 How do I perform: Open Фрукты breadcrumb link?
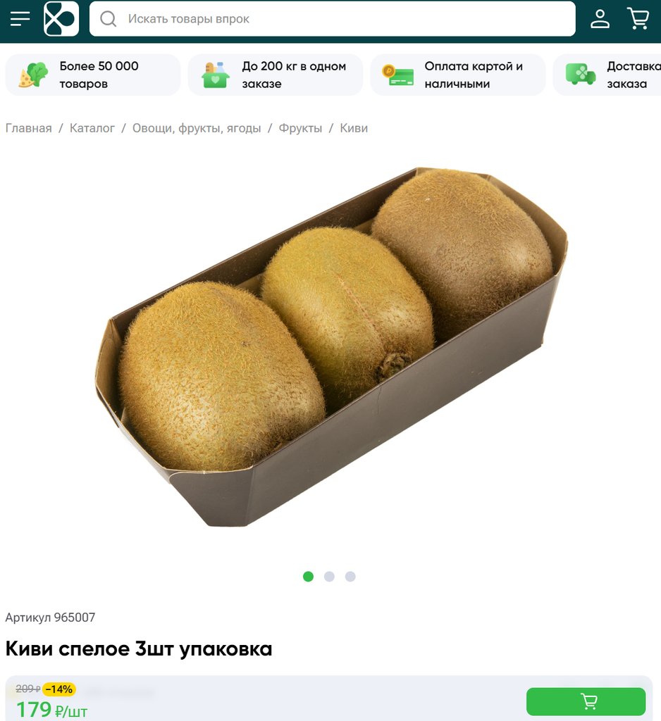[x=300, y=128]
